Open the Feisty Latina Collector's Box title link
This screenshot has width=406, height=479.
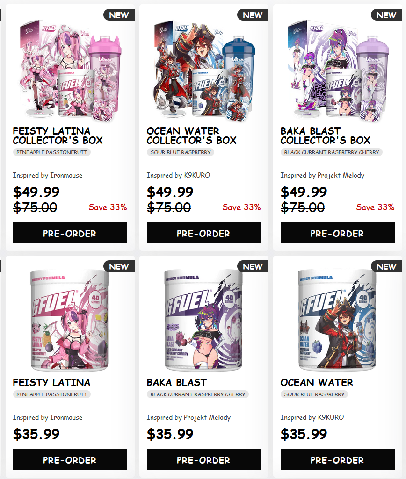coord(58,136)
